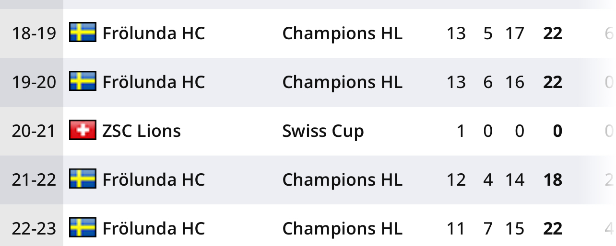Select the 18-19 season cell
The width and height of the screenshot is (616, 246).
coord(34,34)
